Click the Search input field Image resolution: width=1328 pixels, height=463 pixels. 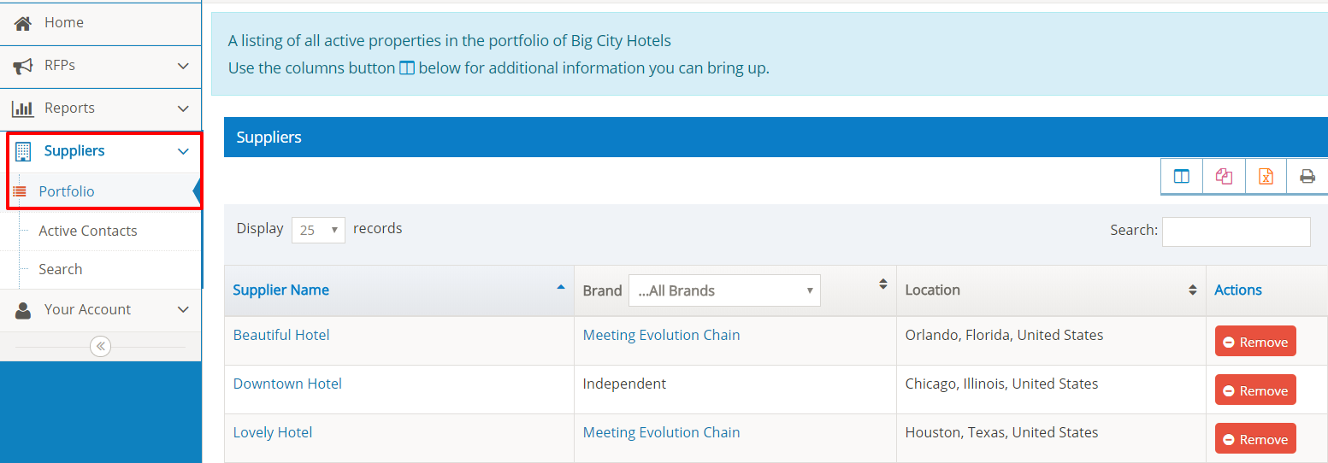coord(1236,231)
